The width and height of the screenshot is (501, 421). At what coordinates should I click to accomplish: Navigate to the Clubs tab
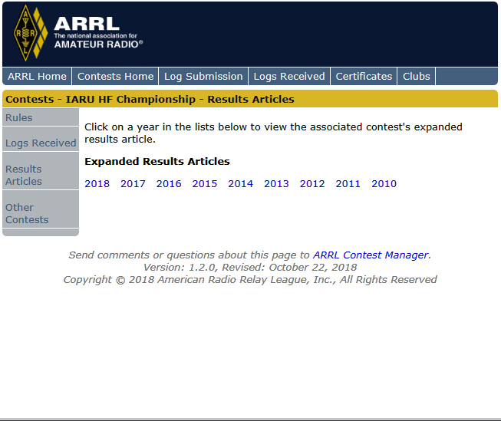point(417,76)
